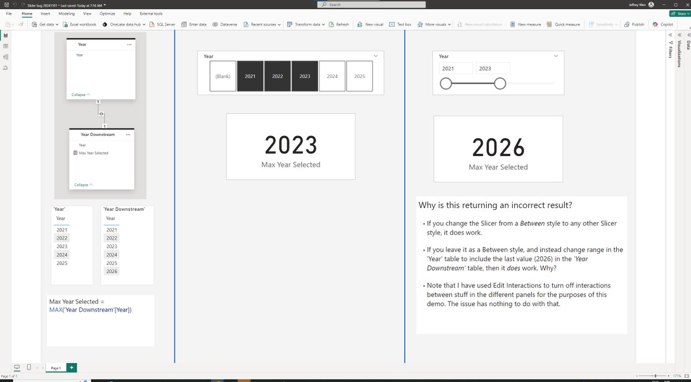Deselect the 2022 slicer tile

(278, 76)
